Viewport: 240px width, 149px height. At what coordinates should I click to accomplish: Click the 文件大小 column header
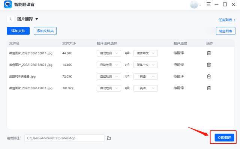click(x=69, y=43)
